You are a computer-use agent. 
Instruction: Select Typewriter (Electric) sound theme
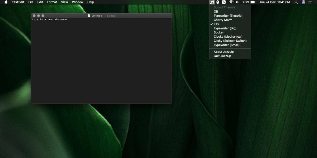point(230,16)
